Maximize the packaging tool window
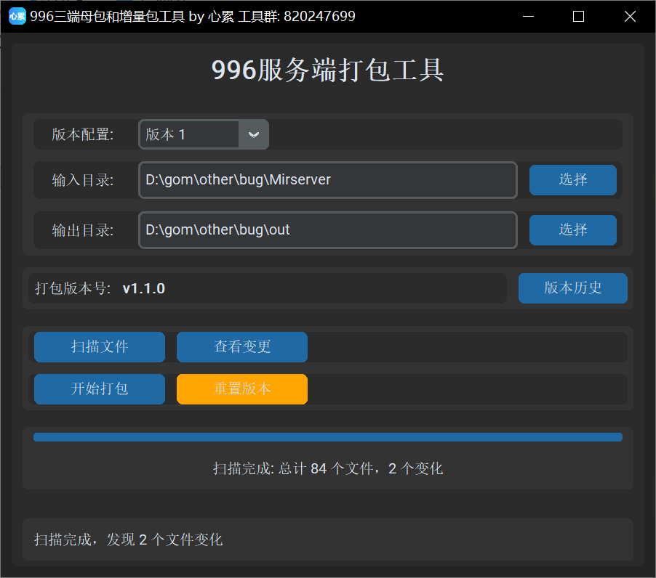This screenshot has width=656, height=578. click(x=579, y=16)
